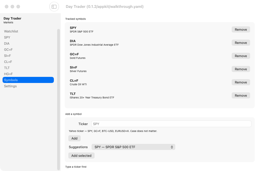Click the 'Silver Futures' text
Image resolution: width=259 pixels, height=171 pixels.
point(78,71)
